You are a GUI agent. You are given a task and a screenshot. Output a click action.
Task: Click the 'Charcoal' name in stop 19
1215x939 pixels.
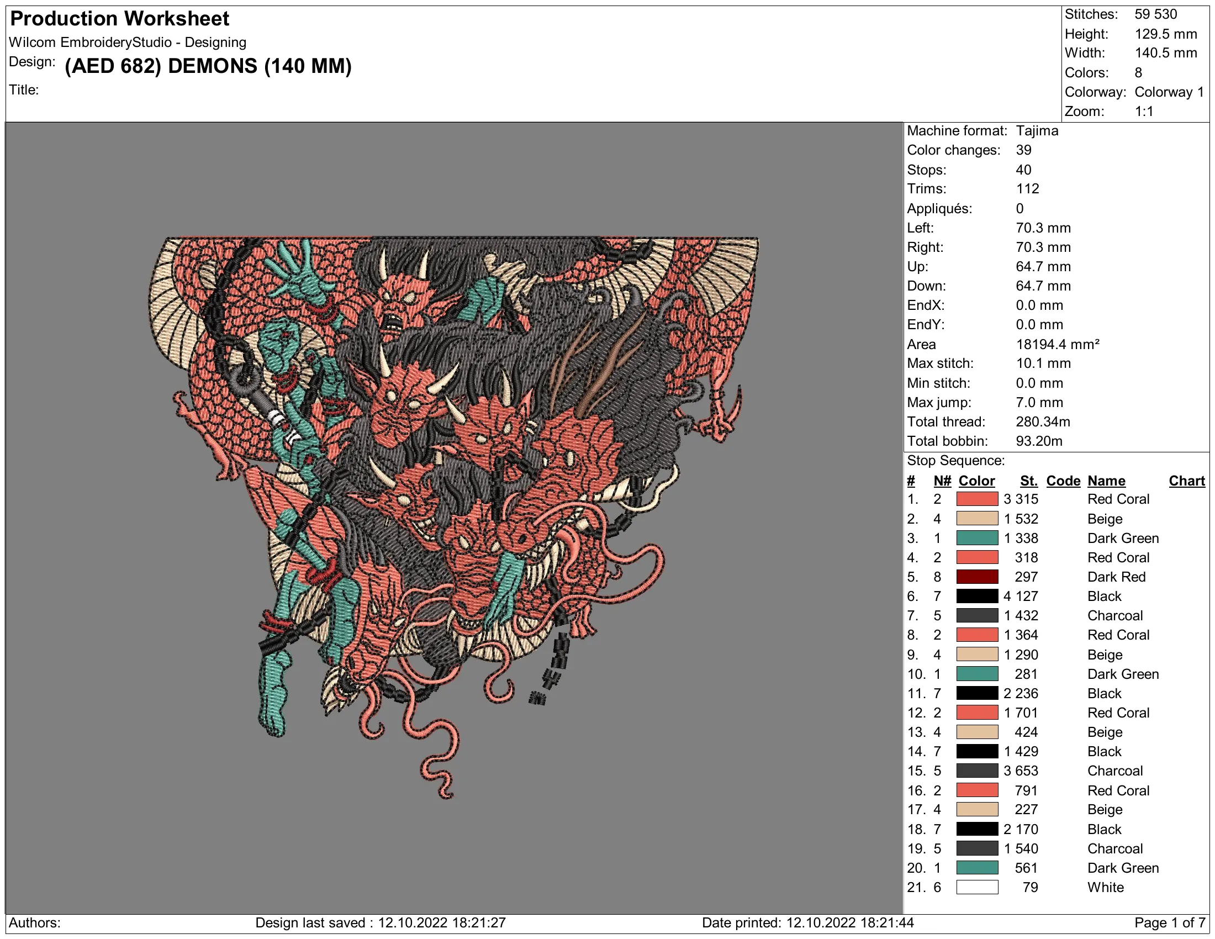click(1115, 848)
